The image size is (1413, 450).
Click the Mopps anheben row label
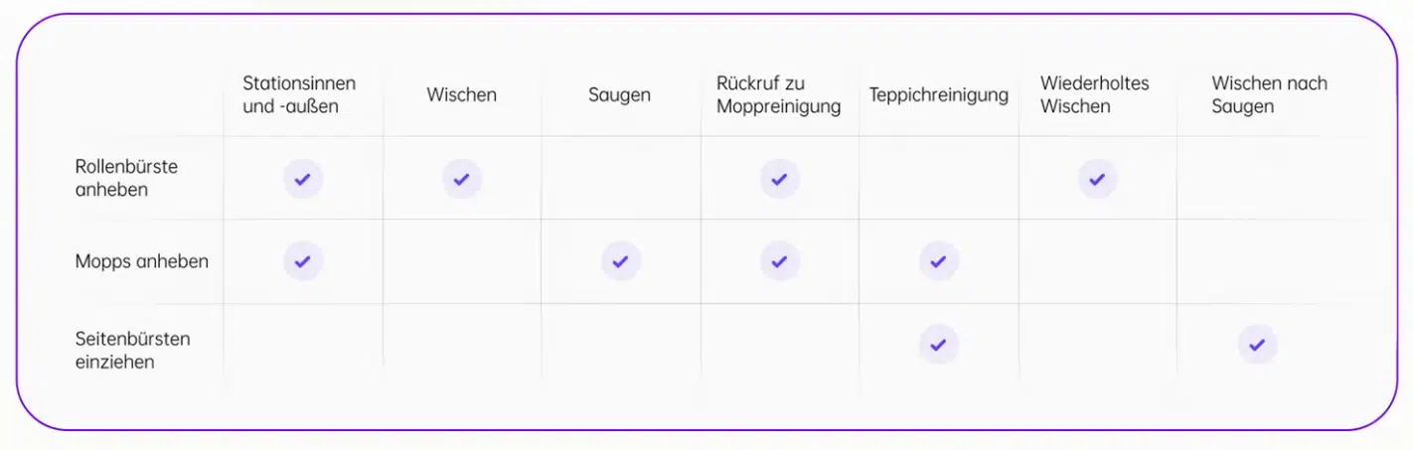coord(142,262)
